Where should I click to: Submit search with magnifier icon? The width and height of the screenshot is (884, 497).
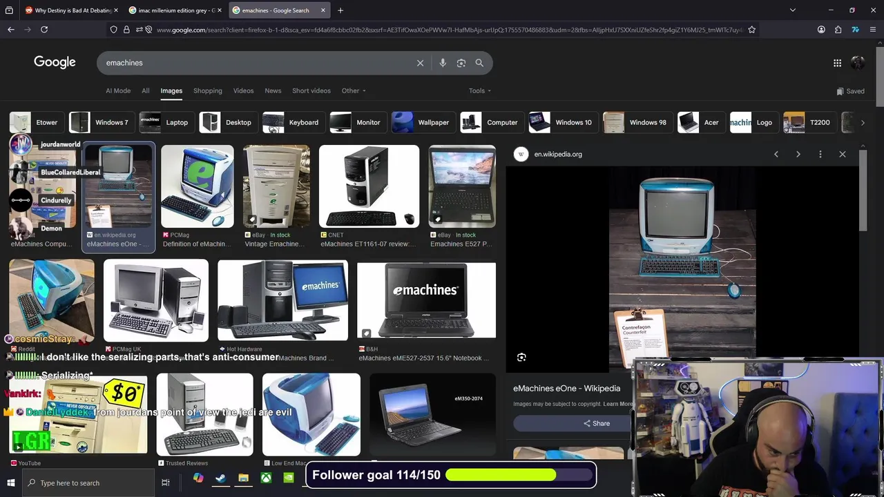click(479, 63)
